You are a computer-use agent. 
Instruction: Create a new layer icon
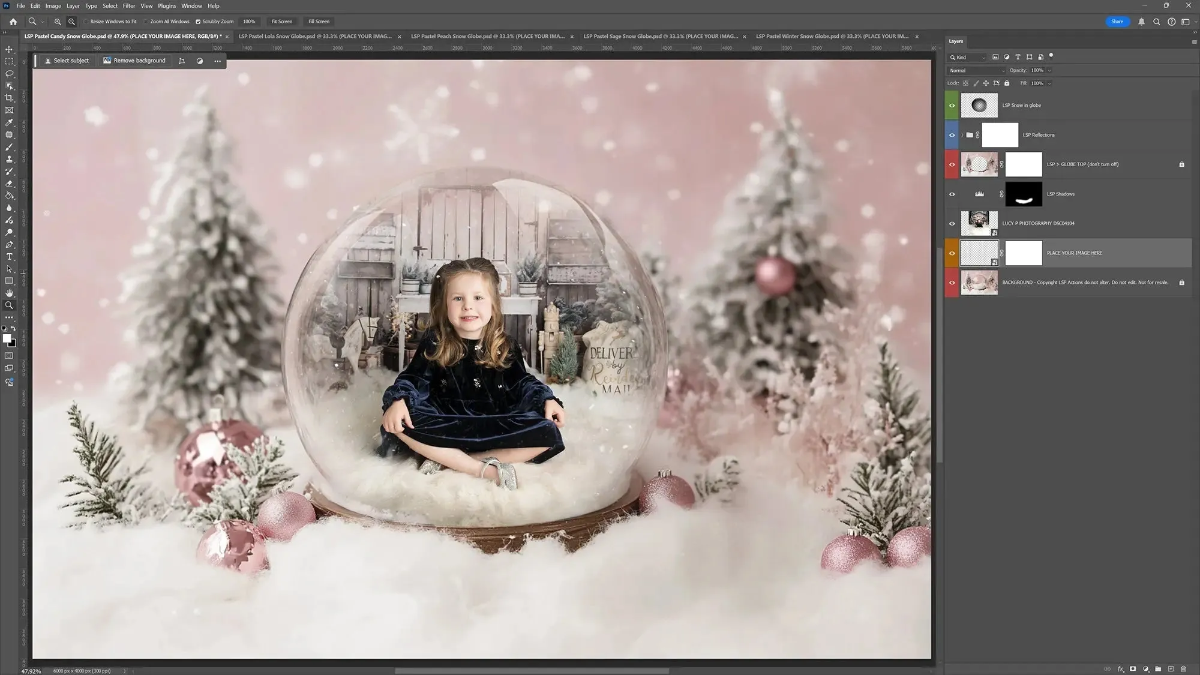pos(1171,669)
